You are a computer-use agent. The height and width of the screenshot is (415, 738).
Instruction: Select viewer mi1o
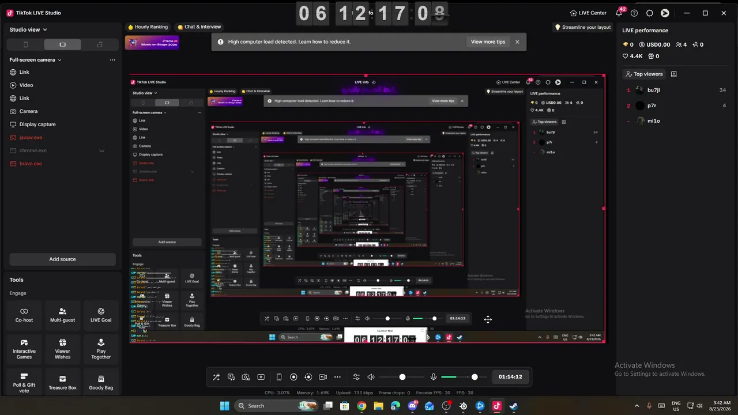coord(676,121)
